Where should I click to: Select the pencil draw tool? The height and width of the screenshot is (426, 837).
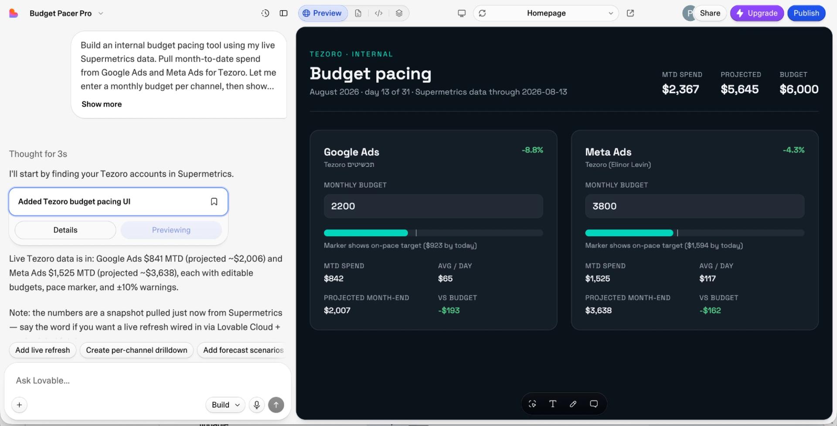click(x=573, y=404)
